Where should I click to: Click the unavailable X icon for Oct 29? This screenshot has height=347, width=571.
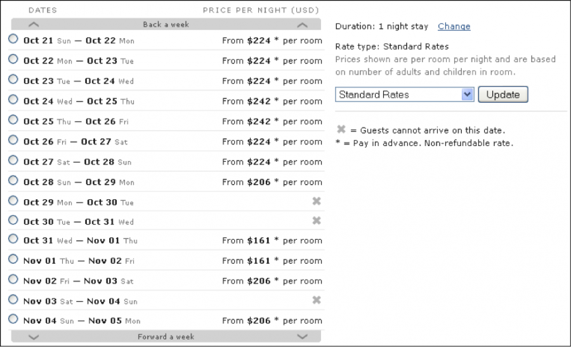pyautogui.click(x=317, y=201)
